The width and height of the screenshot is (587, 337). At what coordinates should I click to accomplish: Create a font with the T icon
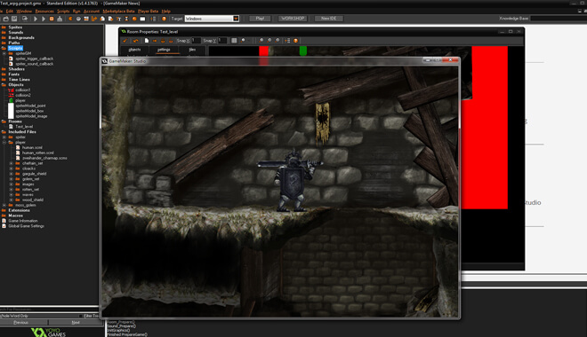coord(118,19)
